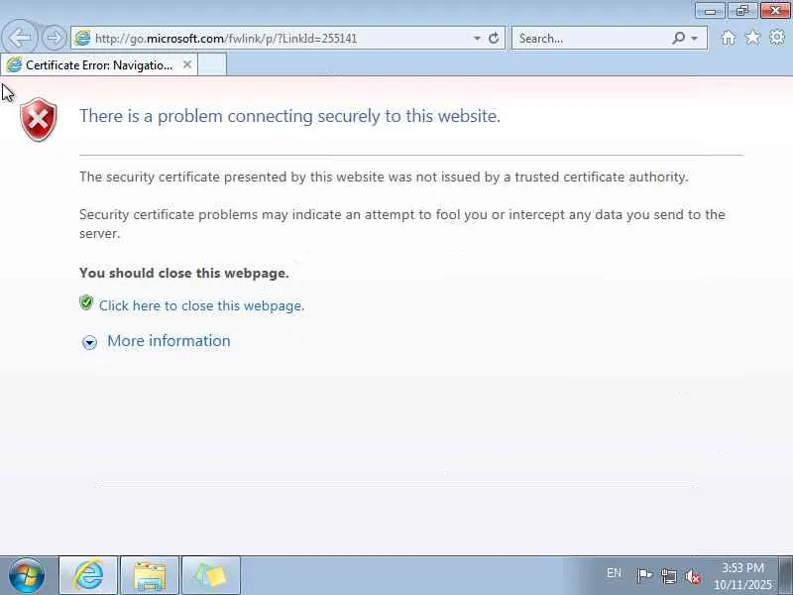Close the Internet Explorer window

(x=774, y=11)
